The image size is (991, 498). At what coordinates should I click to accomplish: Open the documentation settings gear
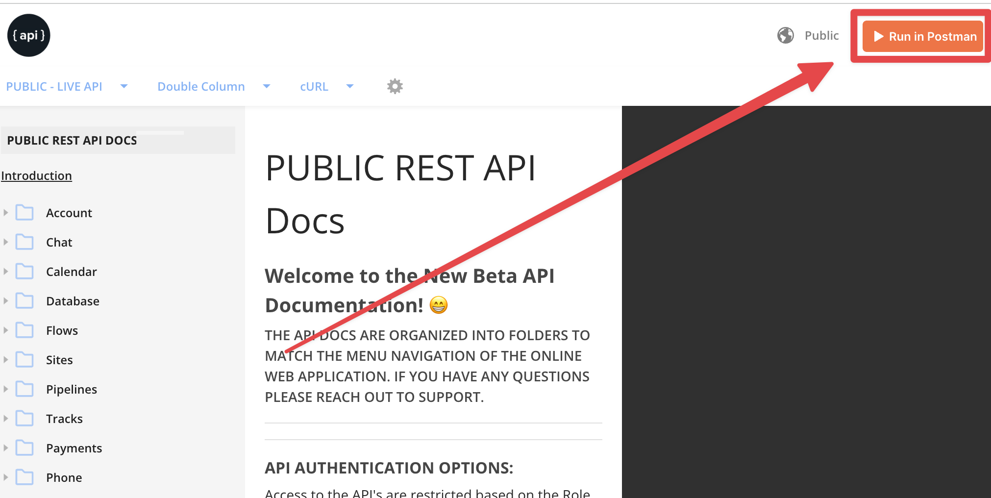click(x=395, y=86)
